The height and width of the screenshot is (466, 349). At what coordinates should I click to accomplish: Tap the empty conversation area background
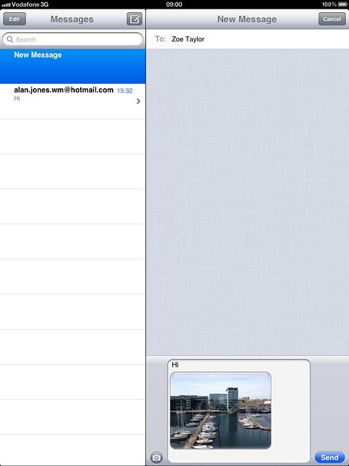[247, 202]
